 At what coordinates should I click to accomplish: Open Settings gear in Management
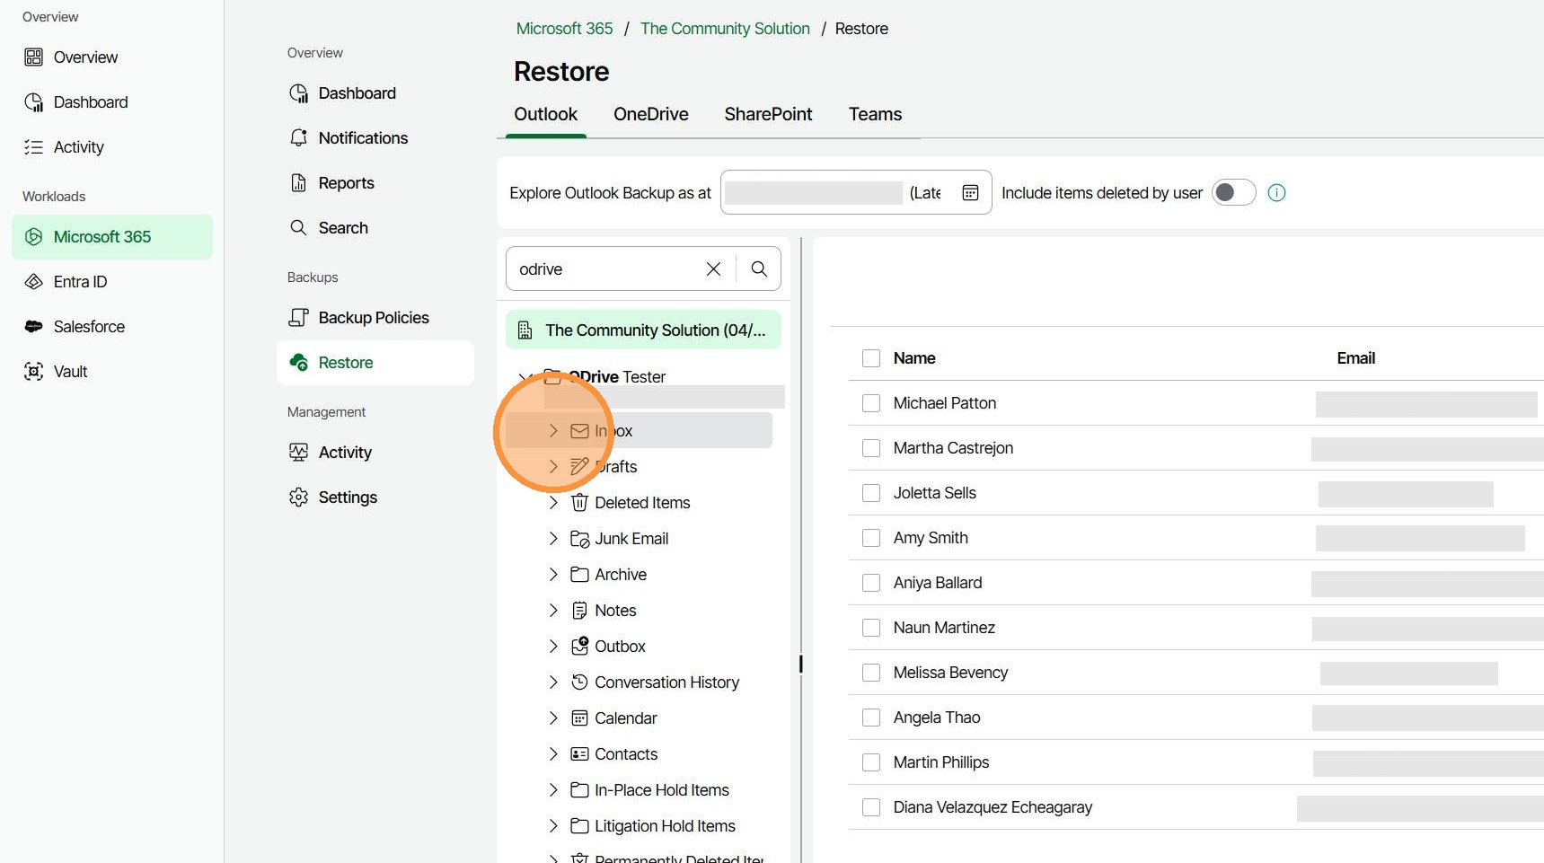tap(299, 498)
